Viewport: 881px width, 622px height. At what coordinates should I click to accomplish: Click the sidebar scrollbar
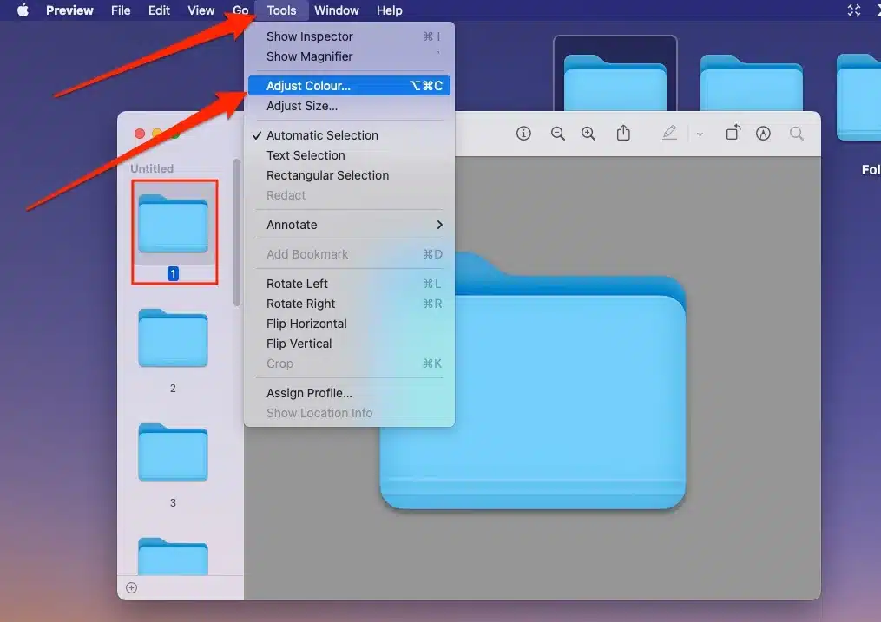(237, 233)
